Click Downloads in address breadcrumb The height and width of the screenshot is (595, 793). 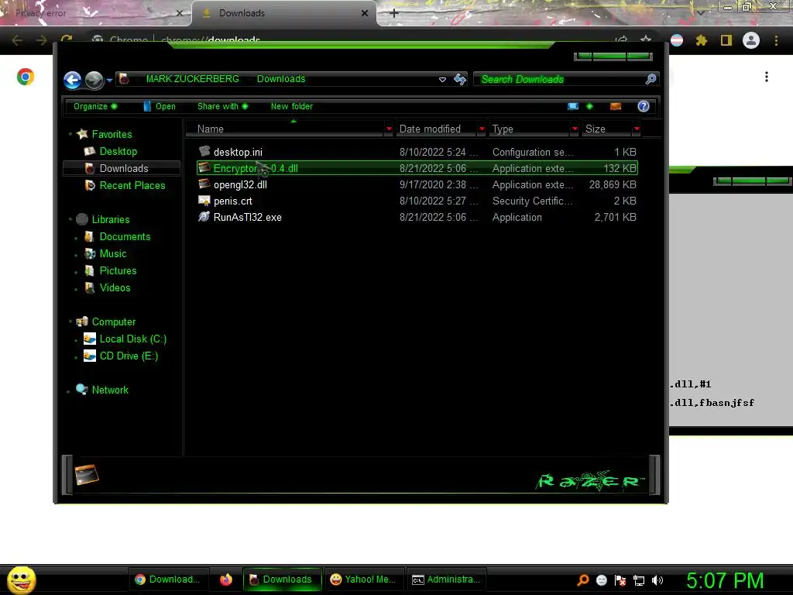click(x=281, y=79)
